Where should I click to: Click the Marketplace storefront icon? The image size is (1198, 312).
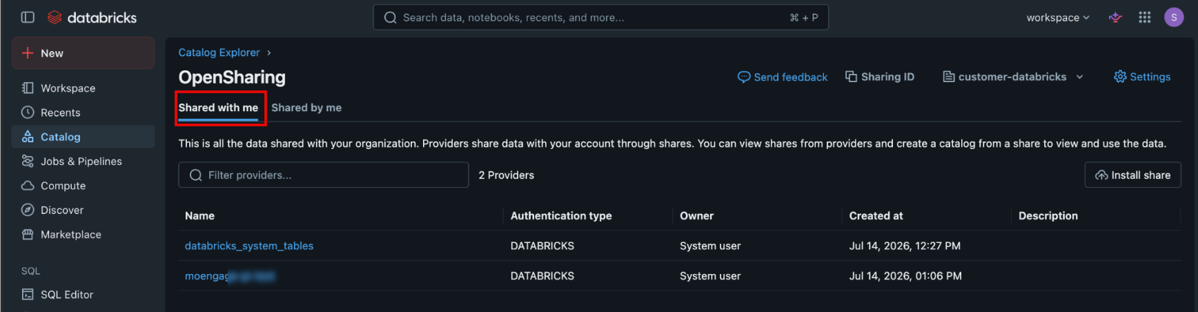[x=28, y=235]
